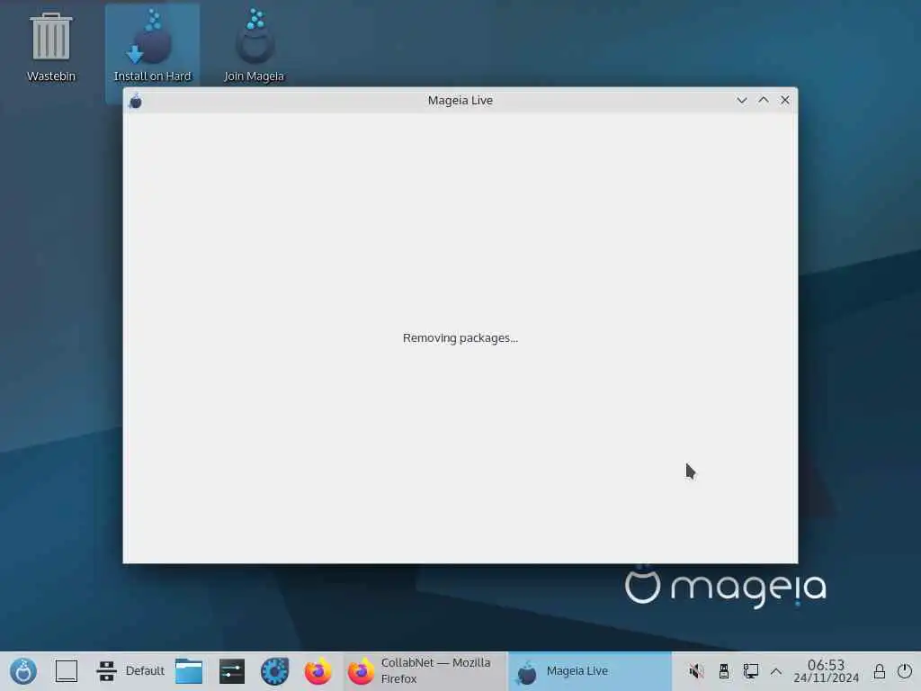Launch Mageia Control Center gear icon

[x=275, y=671]
